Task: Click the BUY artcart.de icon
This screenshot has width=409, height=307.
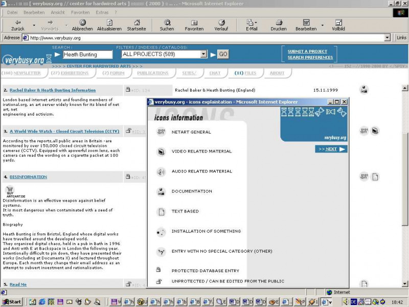Action: click(x=10, y=191)
